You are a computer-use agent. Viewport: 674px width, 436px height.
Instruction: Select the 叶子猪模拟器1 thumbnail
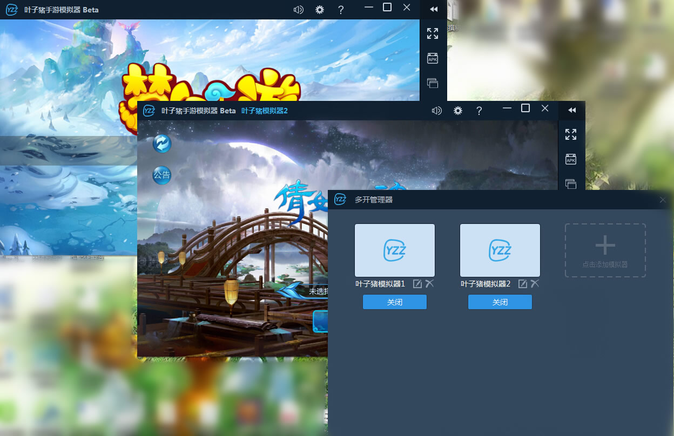(395, 250)
